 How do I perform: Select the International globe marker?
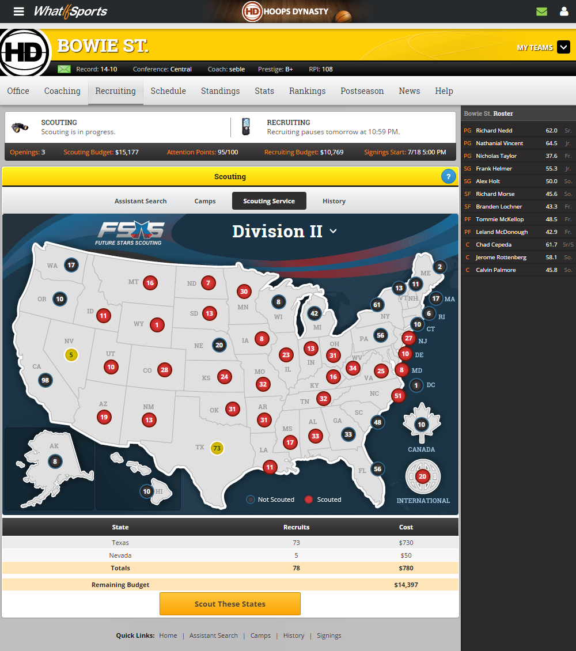coord(422,476)
